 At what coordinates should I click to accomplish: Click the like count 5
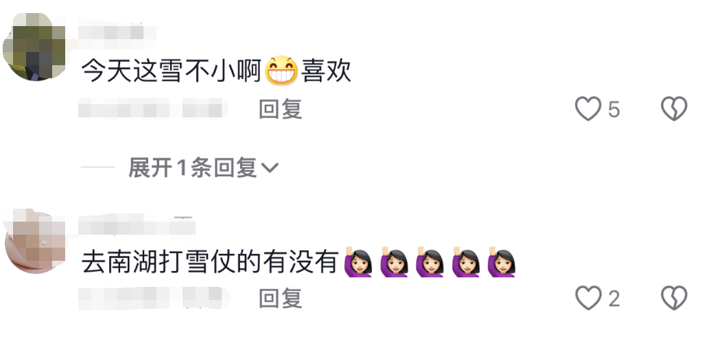[614, 109]
